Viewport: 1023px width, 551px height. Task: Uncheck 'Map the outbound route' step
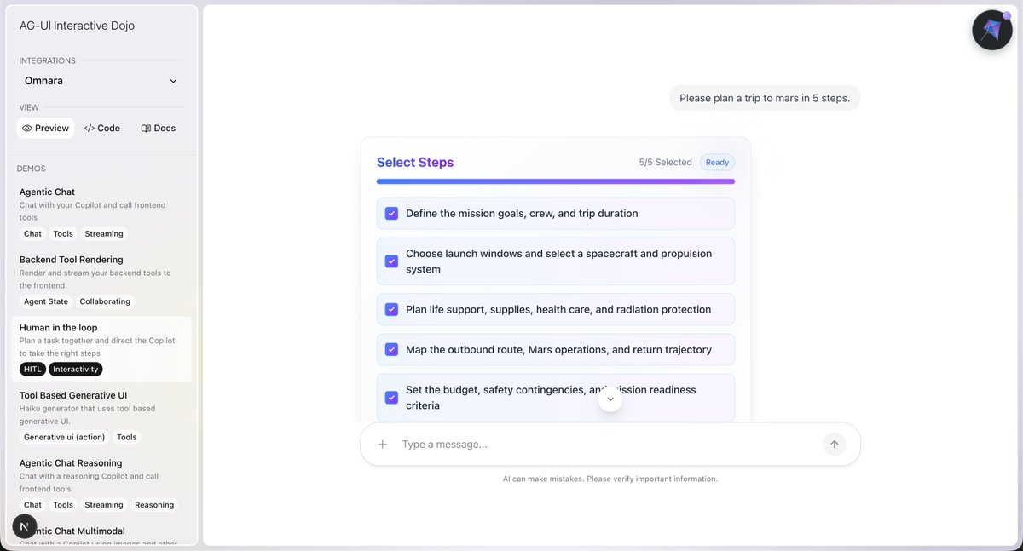click(391, 349)
